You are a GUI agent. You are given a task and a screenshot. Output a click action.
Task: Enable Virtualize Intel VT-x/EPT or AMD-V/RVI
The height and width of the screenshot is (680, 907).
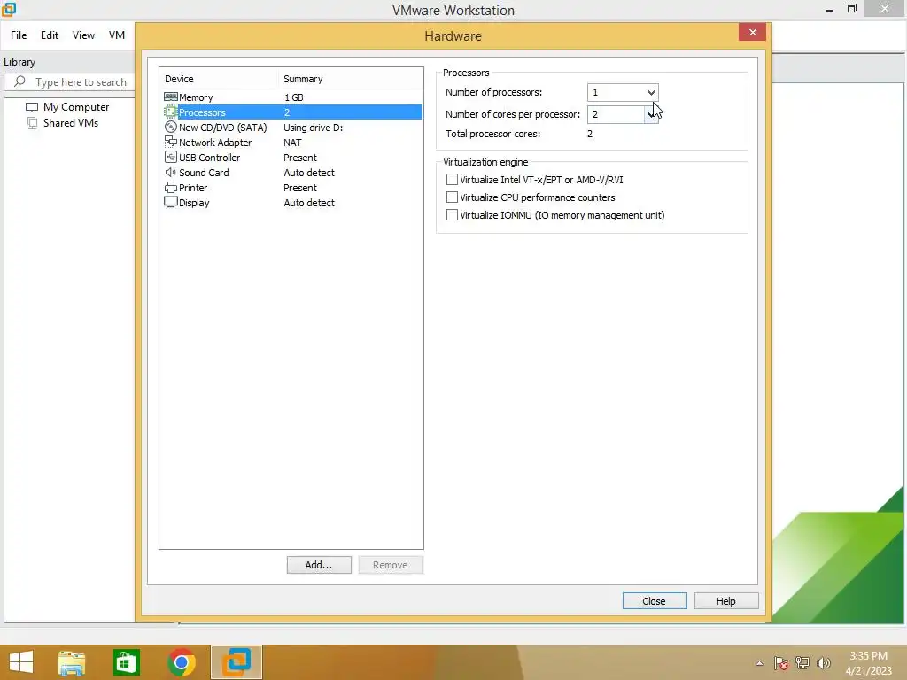(452, 180)
